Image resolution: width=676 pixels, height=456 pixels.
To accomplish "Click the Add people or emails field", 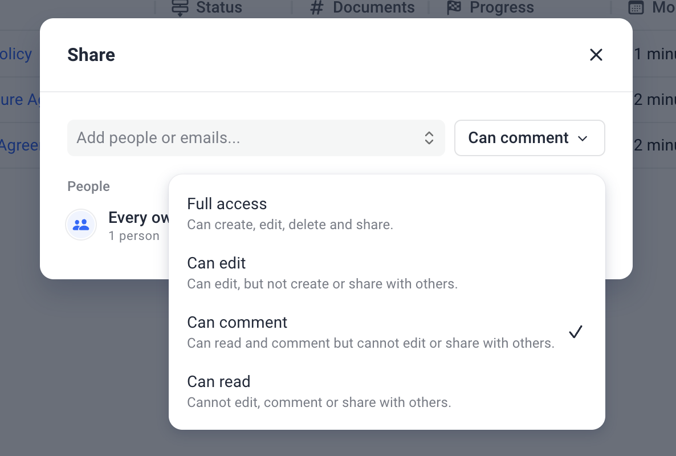I will pos(256,138).
